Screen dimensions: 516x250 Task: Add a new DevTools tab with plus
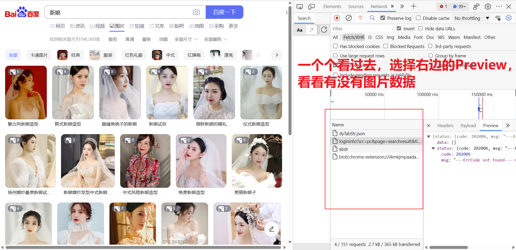(414, 6)
